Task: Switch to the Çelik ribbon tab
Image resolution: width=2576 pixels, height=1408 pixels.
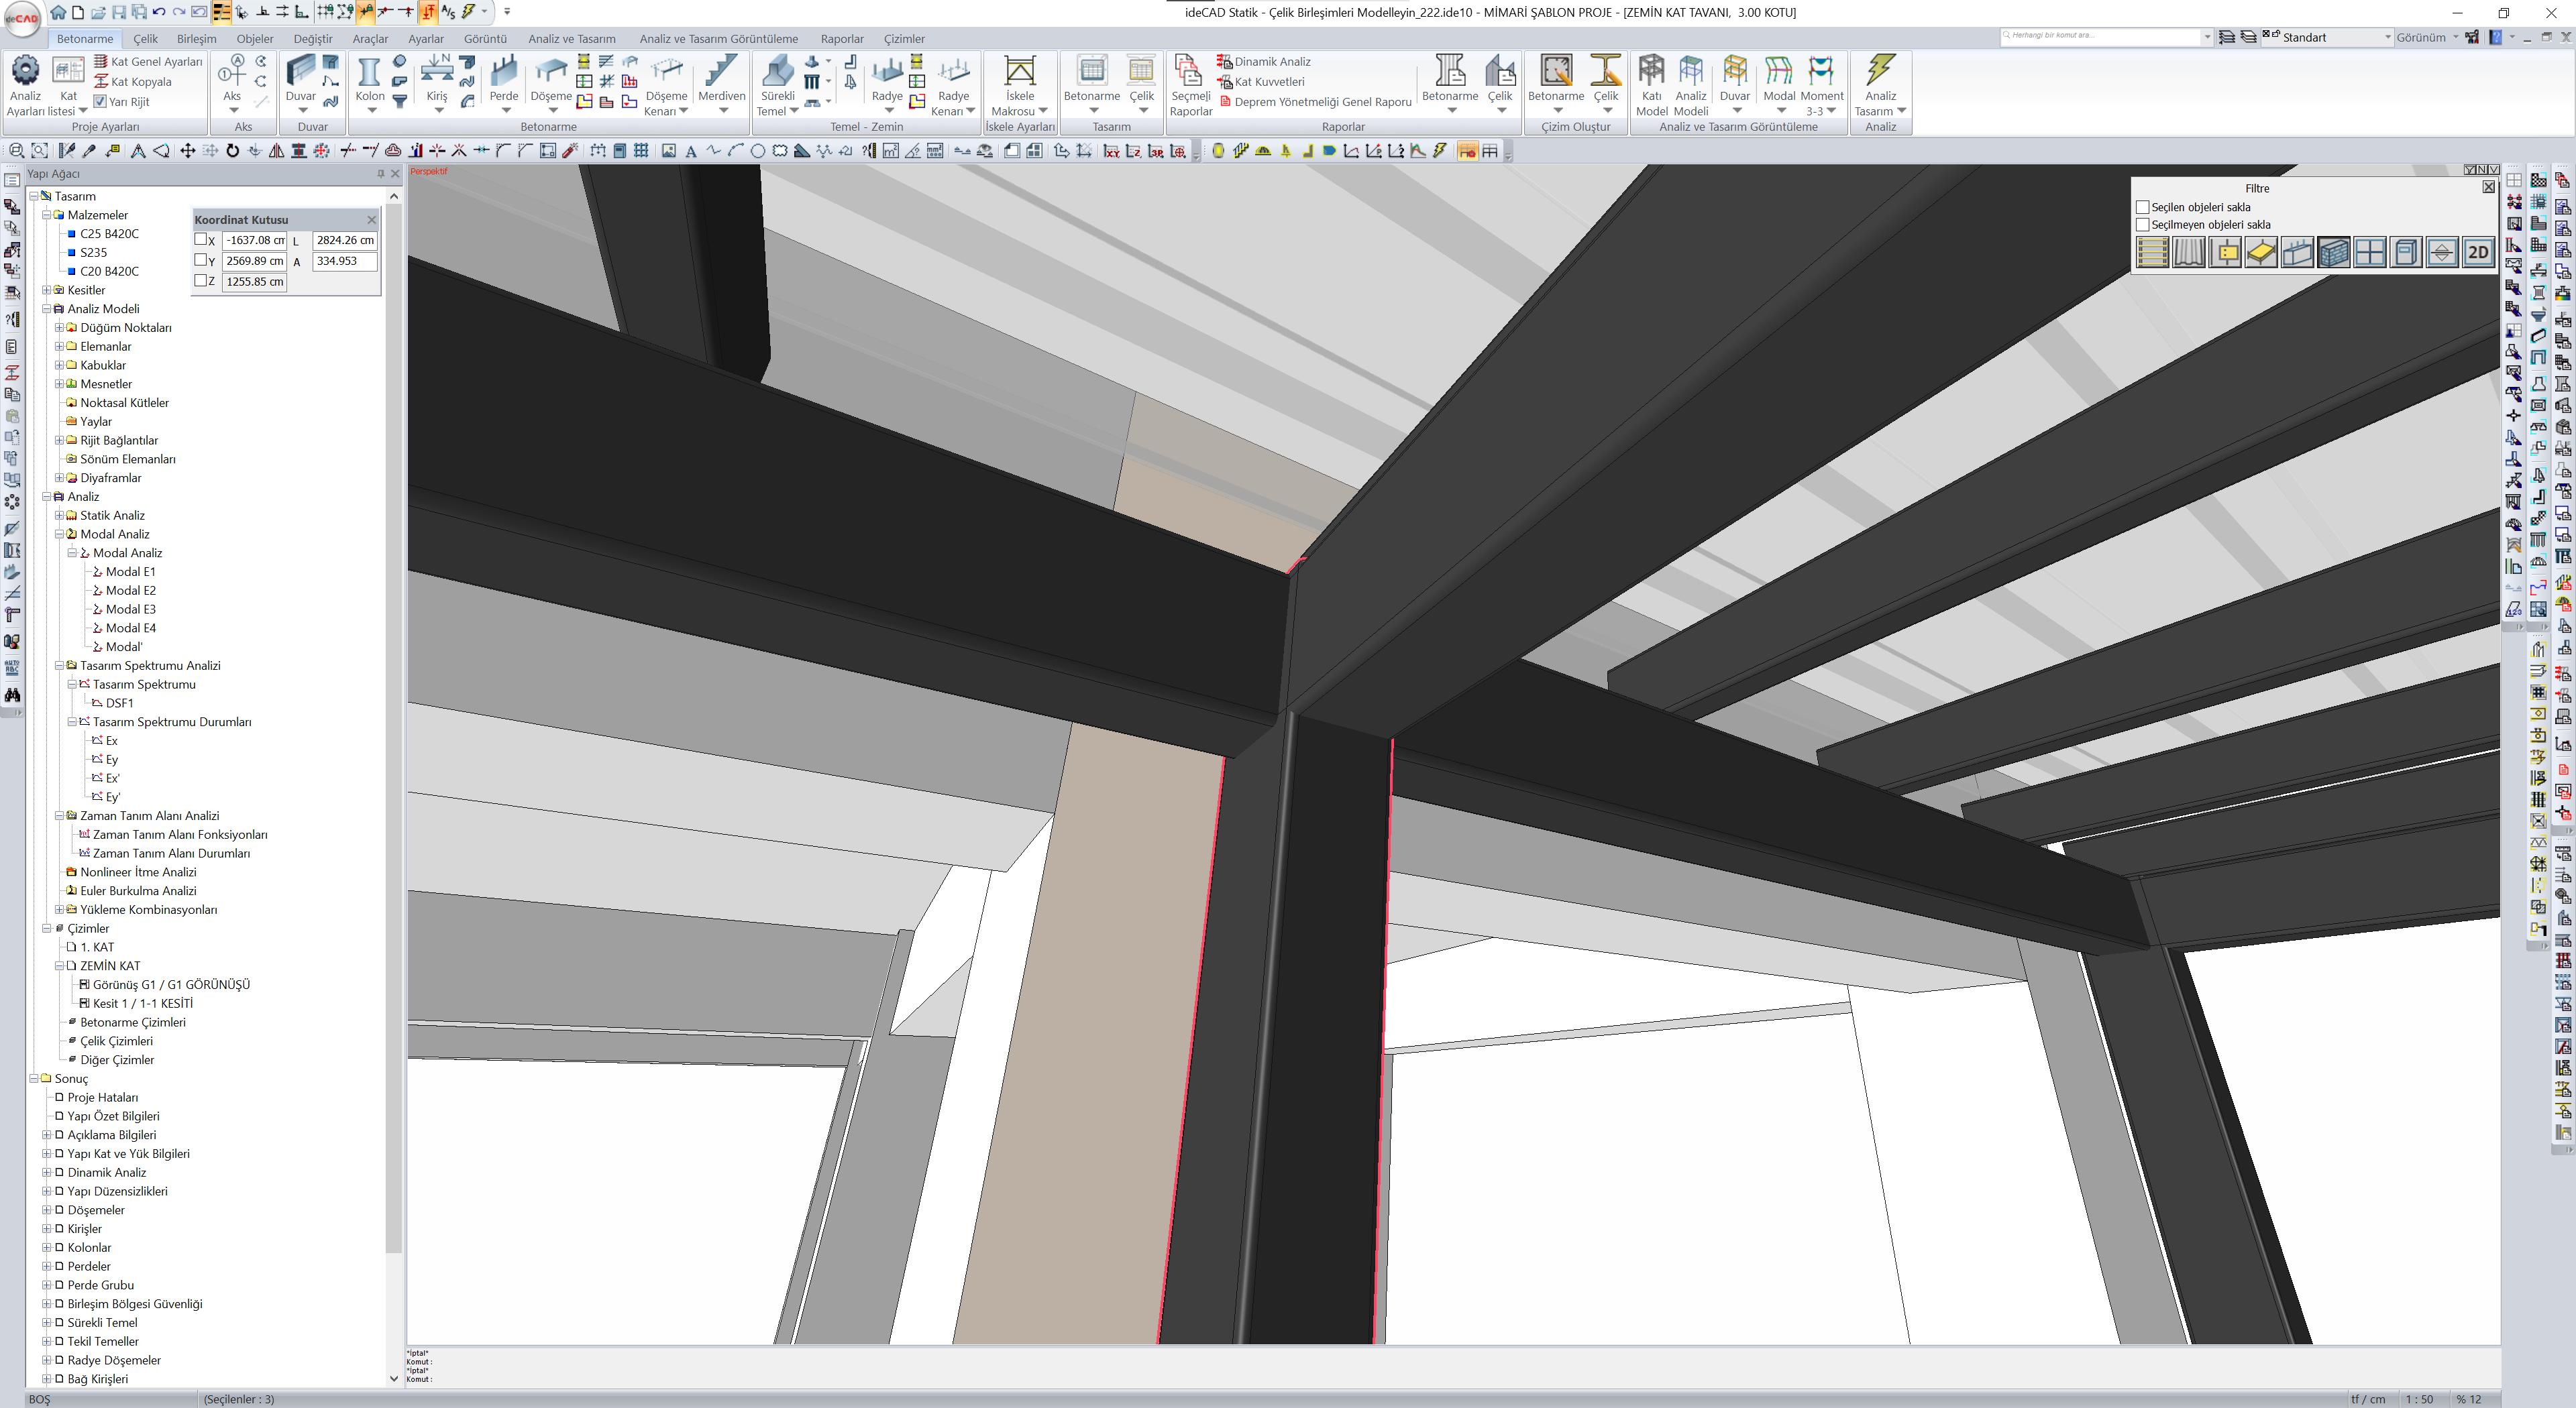Action: coord(146,39)
